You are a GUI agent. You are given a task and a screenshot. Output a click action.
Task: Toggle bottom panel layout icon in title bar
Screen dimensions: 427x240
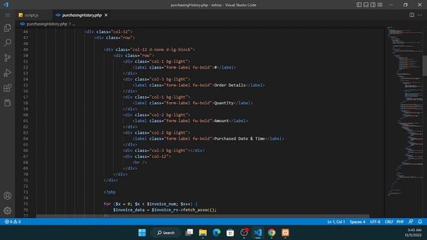tap(366, 5)
